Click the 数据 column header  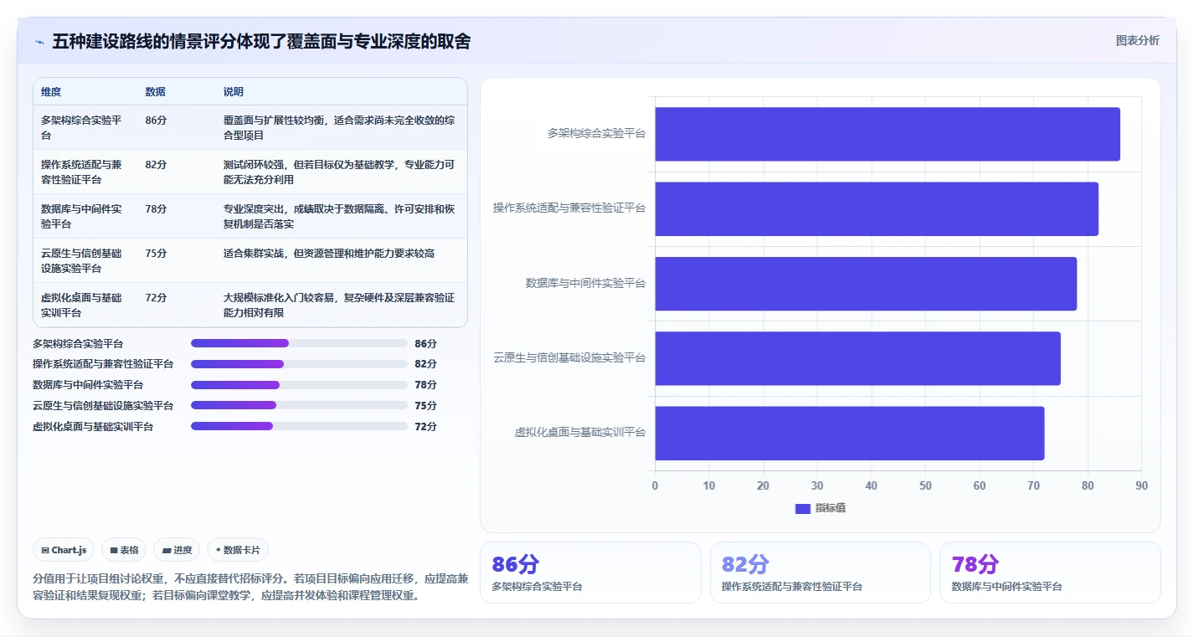click(x=155, y=92)
